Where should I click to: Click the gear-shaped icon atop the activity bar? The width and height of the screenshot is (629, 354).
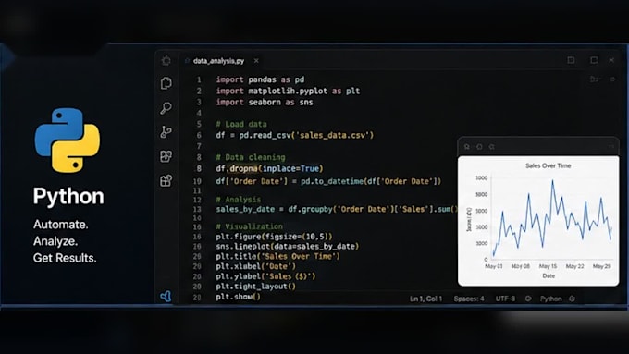pyautogui.click(x=166, y=60)
